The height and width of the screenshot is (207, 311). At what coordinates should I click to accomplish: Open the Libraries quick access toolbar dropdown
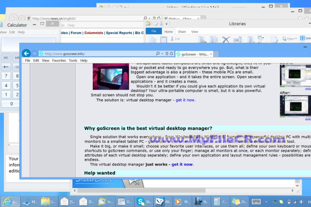click(167, 24)
